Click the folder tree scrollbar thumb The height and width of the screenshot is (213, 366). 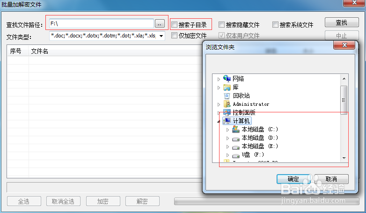344,100
